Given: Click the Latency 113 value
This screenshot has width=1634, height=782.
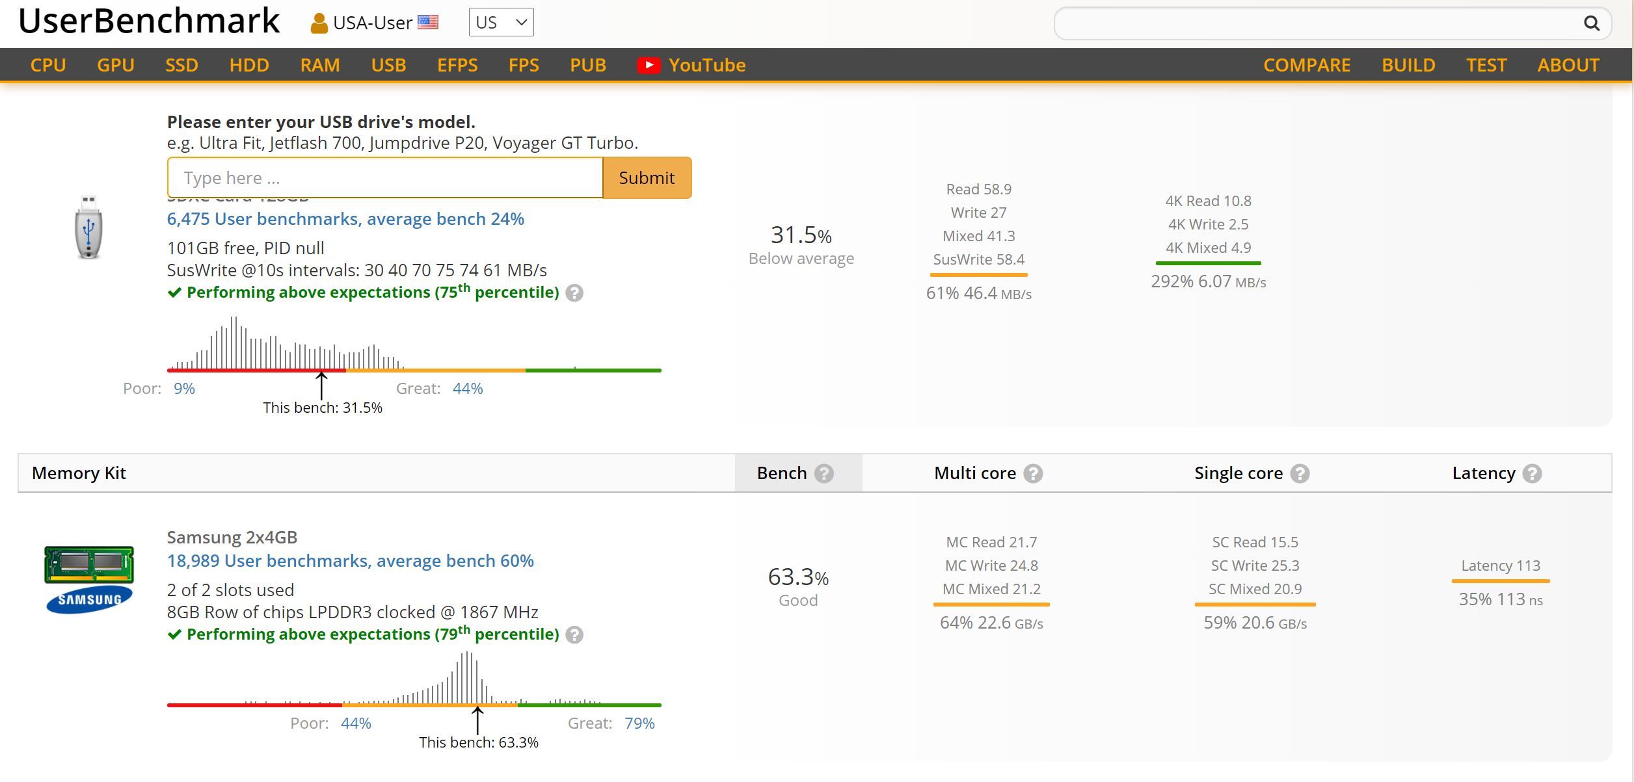Looking at the screenshot, I should tap(1501, 566).
